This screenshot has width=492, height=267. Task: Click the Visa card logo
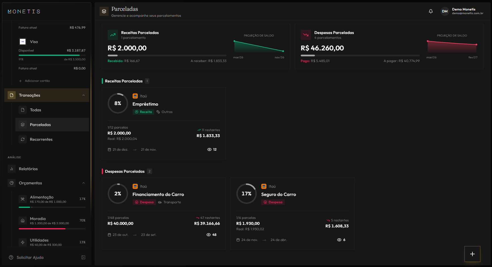click(x=23, y=42)
